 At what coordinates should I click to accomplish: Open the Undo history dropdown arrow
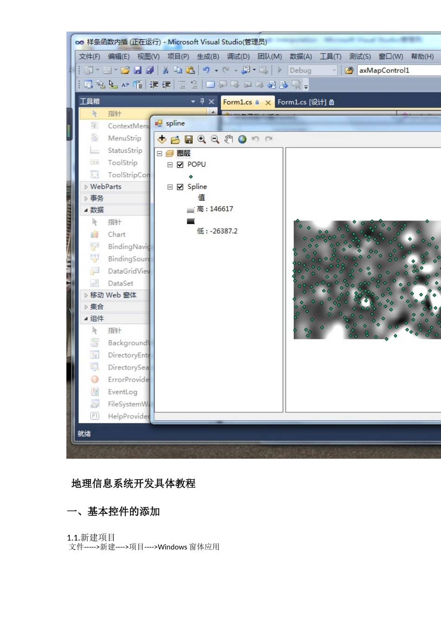tap(216, 71)
